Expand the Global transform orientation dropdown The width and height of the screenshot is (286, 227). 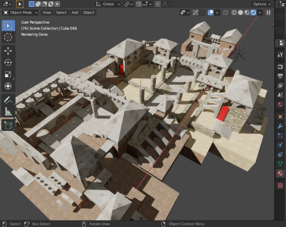(108, 4)
